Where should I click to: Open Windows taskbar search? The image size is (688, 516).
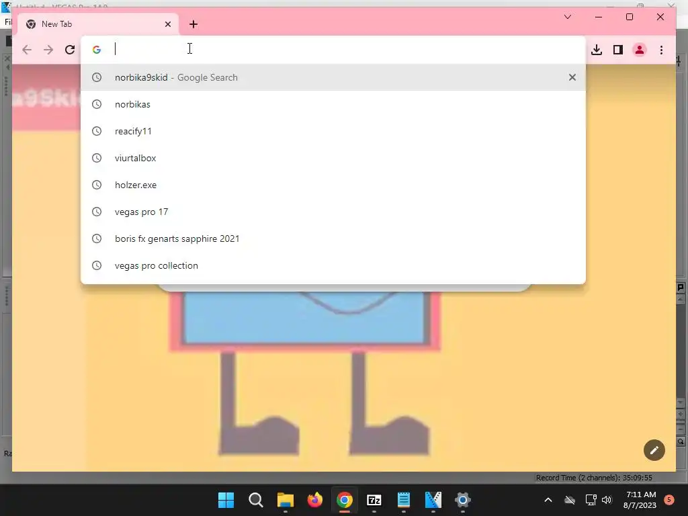(256, 500)
